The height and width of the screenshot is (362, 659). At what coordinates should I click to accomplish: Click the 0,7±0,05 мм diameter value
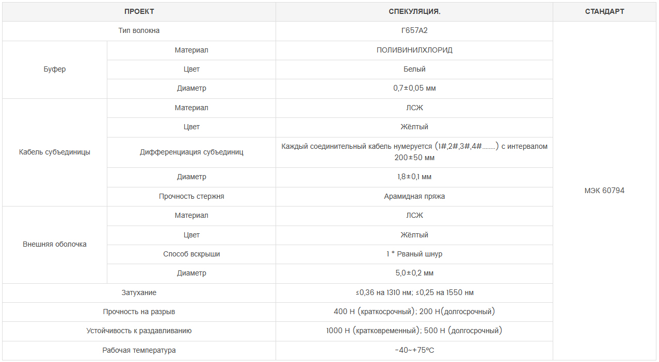[414, 88]
